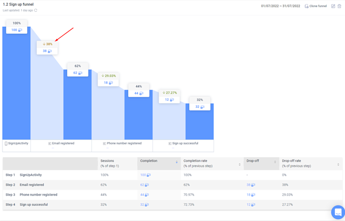The width and height of the screenshot is (345, 221).
Task: Open Step 2 drop-off link 38 in the table
Action: tap(251, 185)
